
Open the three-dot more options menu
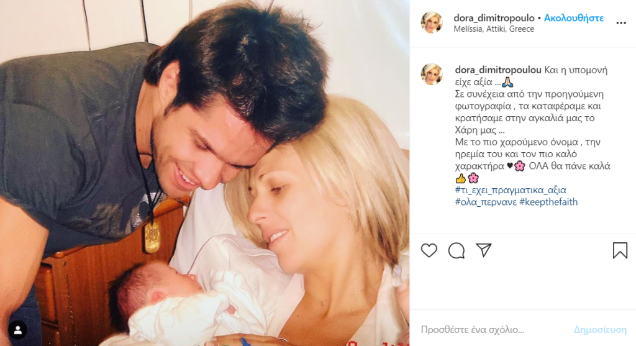click(x=621, y=23)
